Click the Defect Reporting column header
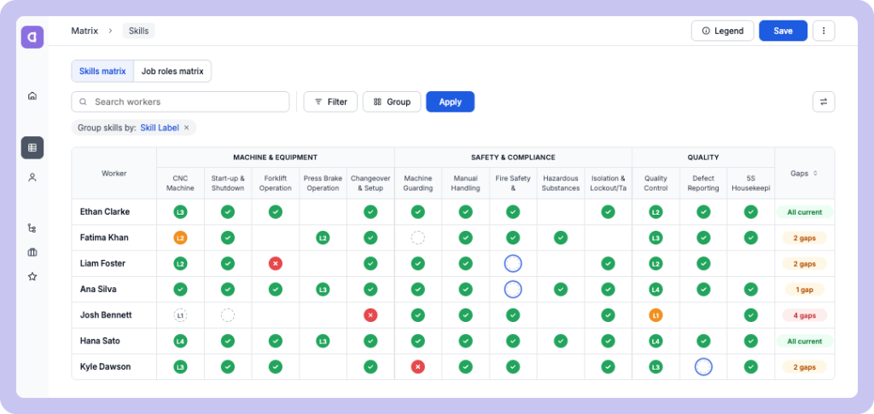 [x=703, y=183]
